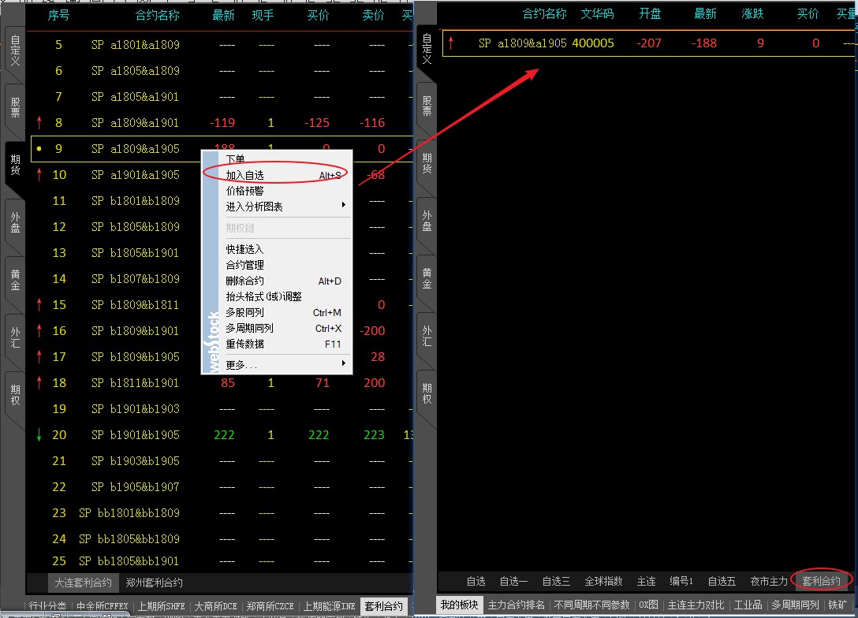This screenshot has height=618, width=858.
Task: Open the 自选三 watchlist tab
Action: click(x=556, y=581)
